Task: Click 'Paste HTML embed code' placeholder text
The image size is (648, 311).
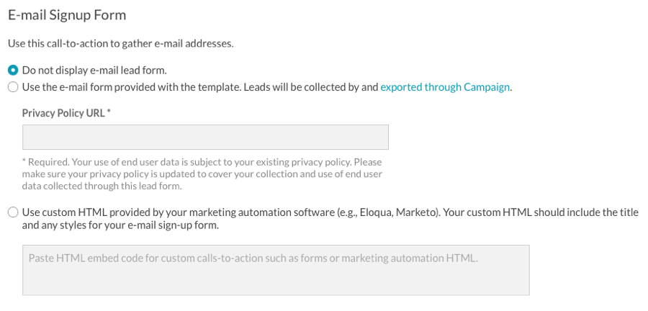Action: [x=253, y=258]
